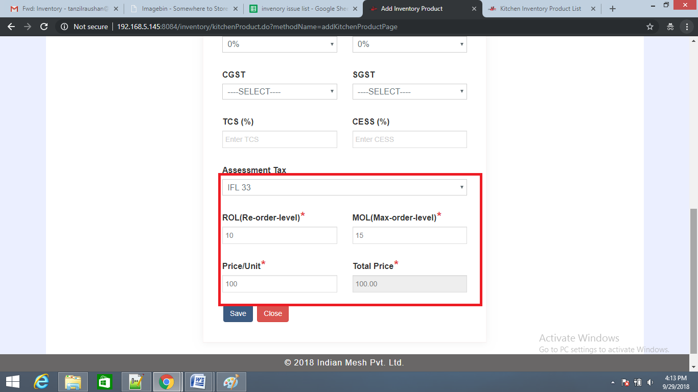698x392 pixels.
Task: Click the Chrome taskbar icon
Action: point(167,382)
